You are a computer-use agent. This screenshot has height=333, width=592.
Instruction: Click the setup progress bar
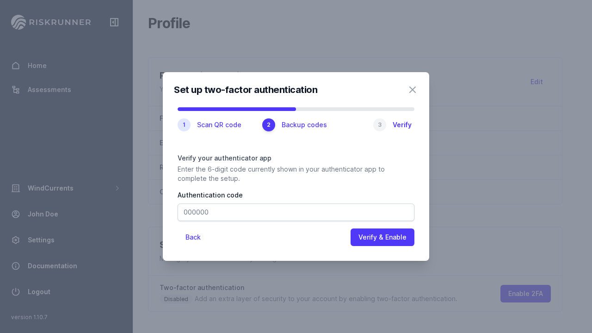[x=296, y=109]
